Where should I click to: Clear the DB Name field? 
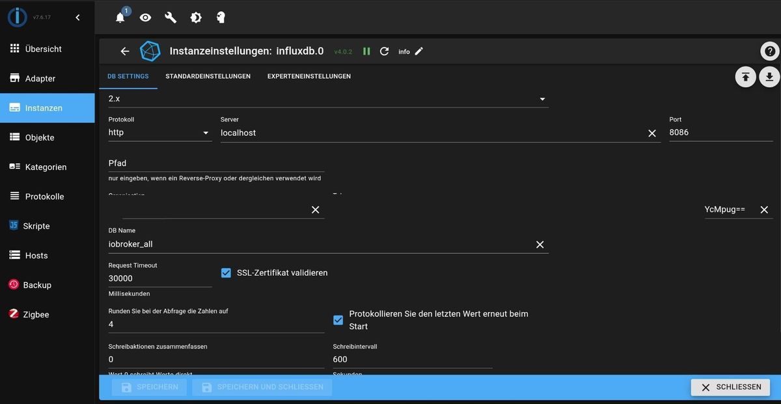point(540,245)
